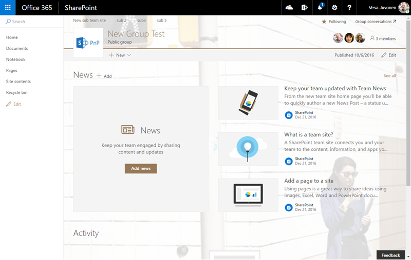Open Add a page to a site article
The width and height of the screenshot is (411, 260).
[x=309, y=181]
